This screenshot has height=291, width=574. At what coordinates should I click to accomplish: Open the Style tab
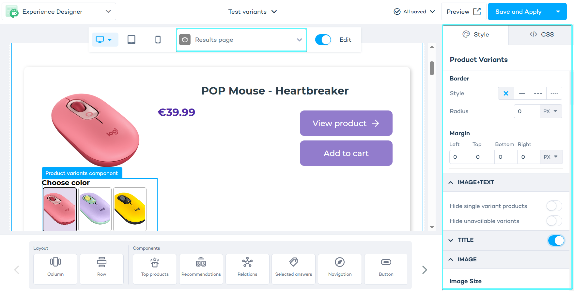tap(476, 35)
